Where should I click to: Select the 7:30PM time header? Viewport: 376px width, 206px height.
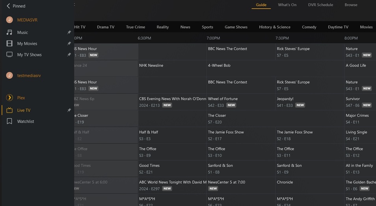point(282,38)
